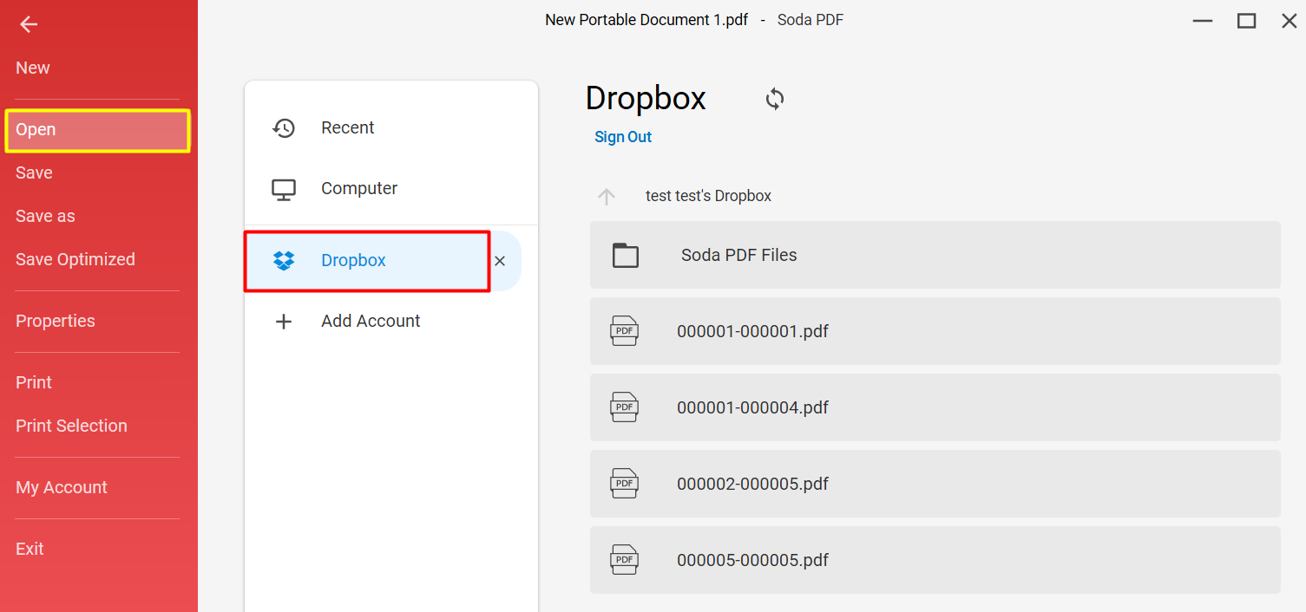Minimize the Soda PDF window
The width and height of the screenshot is (1306, 612).
coord(1203,21)
